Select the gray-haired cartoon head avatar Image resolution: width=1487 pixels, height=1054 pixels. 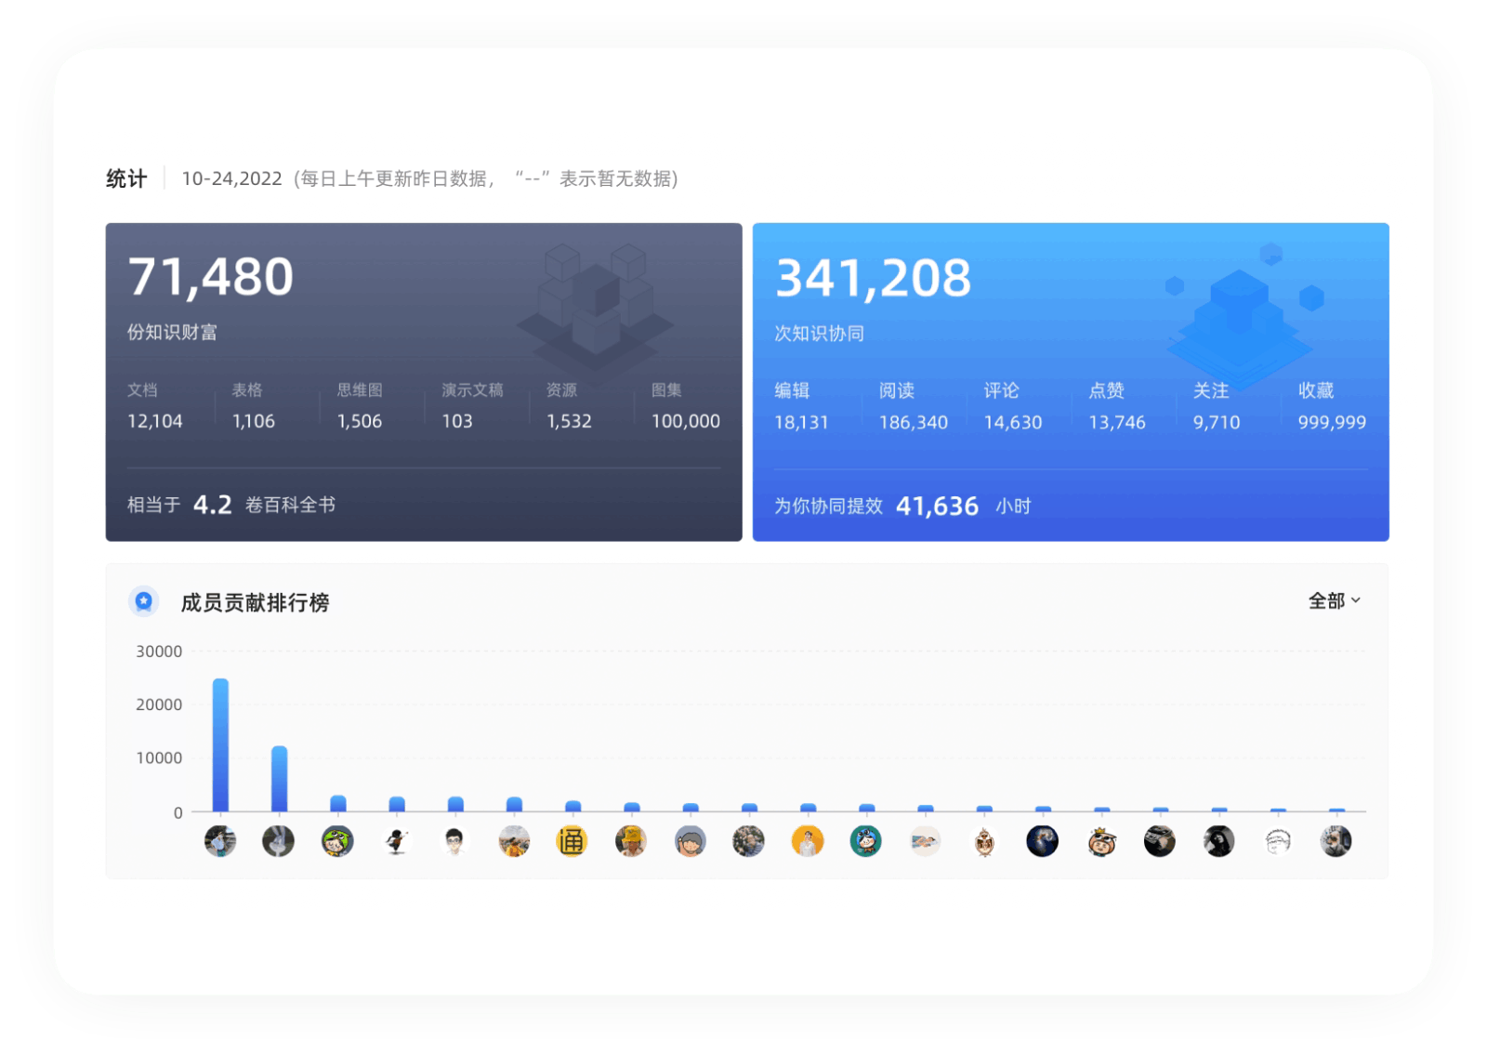pos(690,842)
